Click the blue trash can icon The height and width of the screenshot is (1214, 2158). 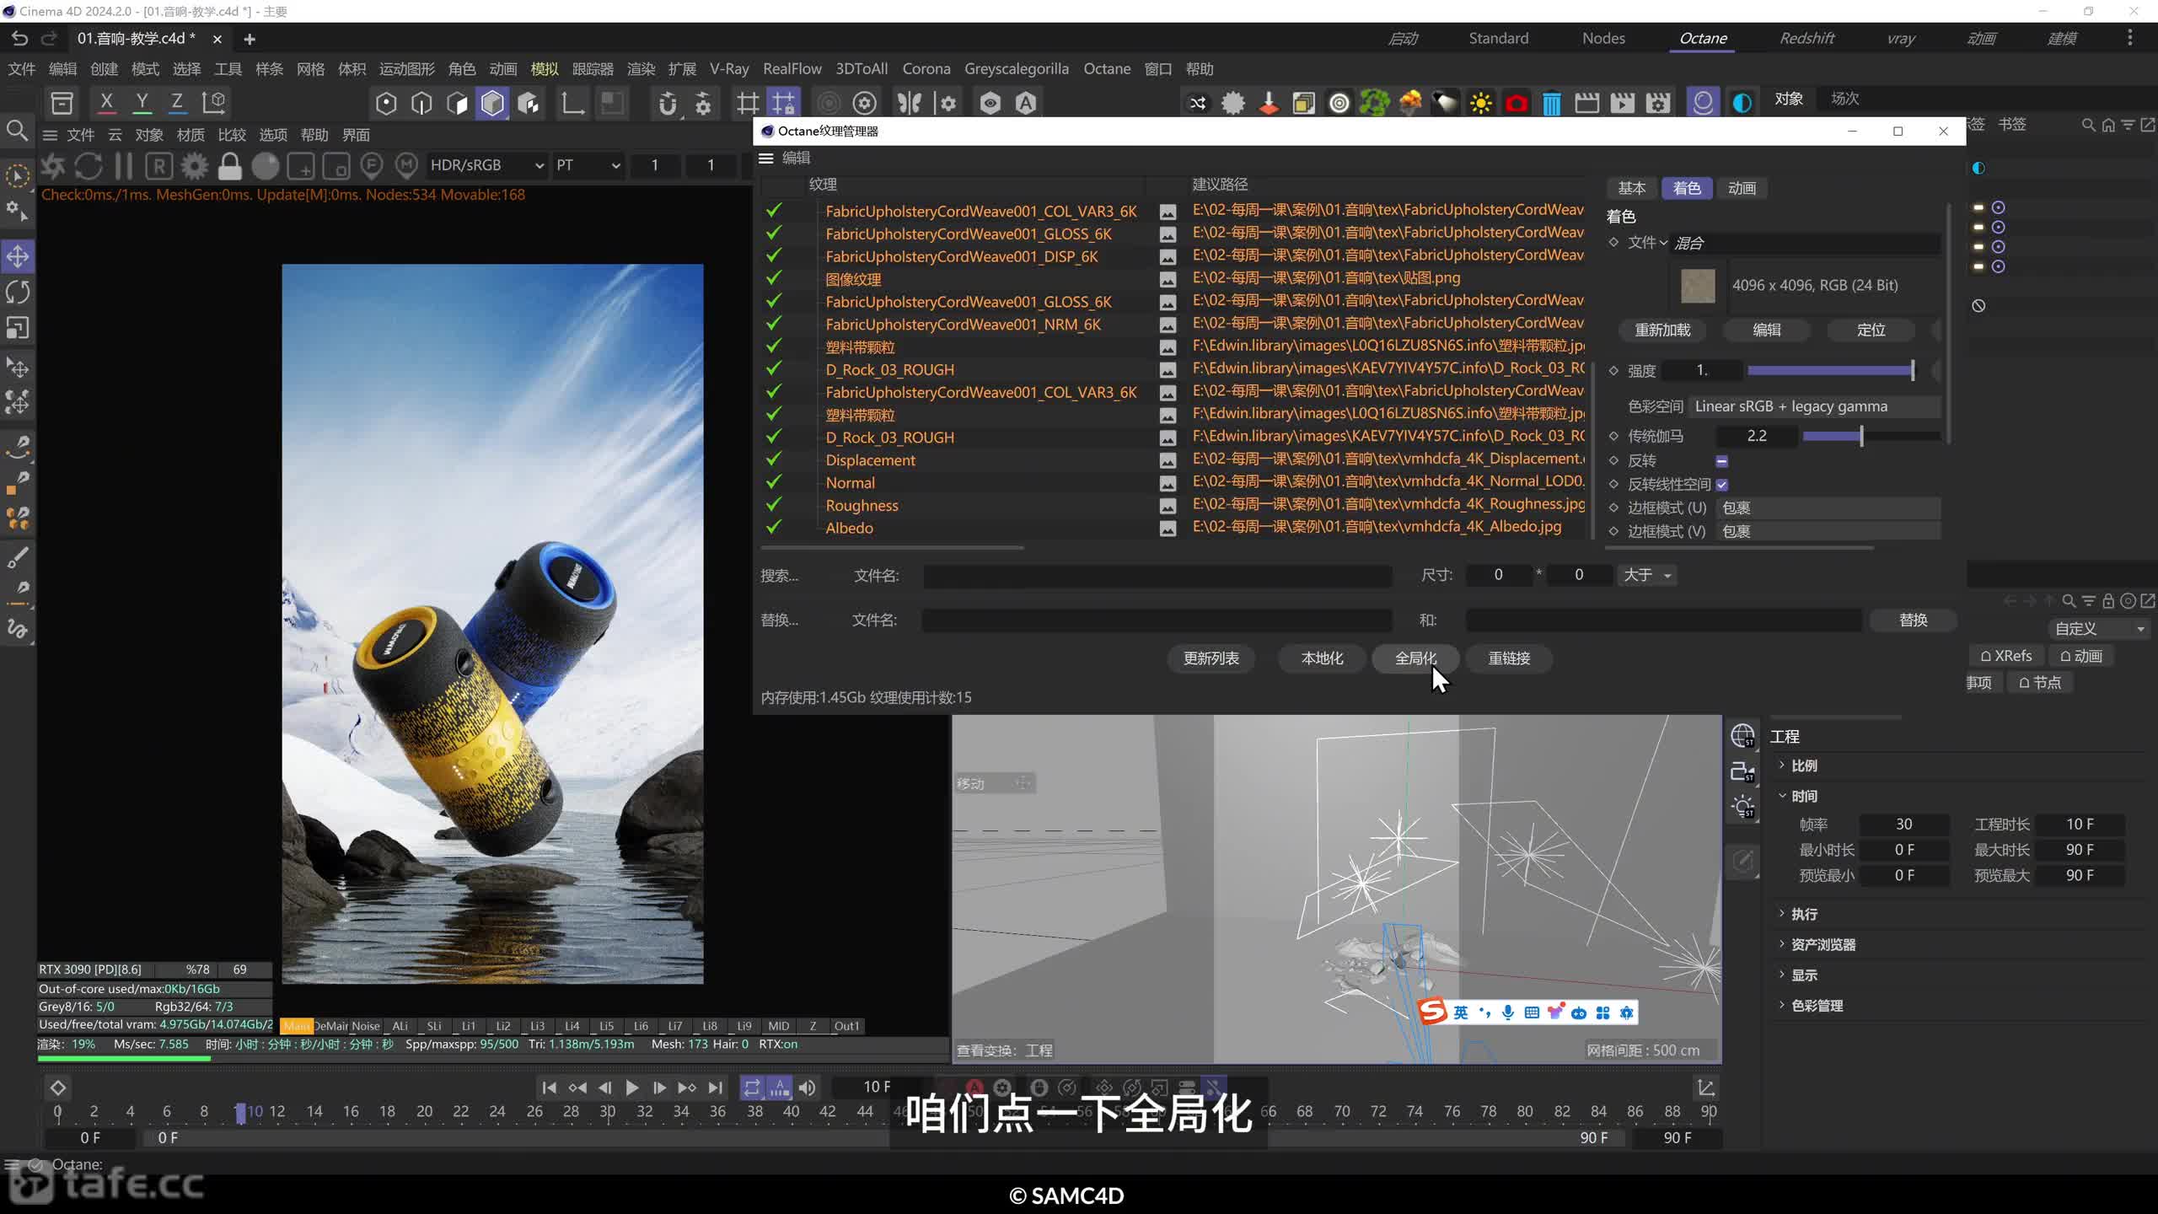1551,103
